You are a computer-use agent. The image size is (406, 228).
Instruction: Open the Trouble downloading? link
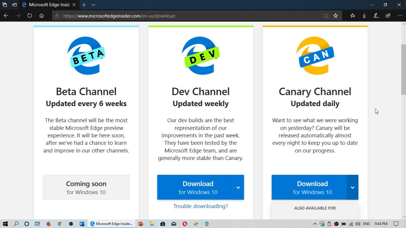coord(200,206)
